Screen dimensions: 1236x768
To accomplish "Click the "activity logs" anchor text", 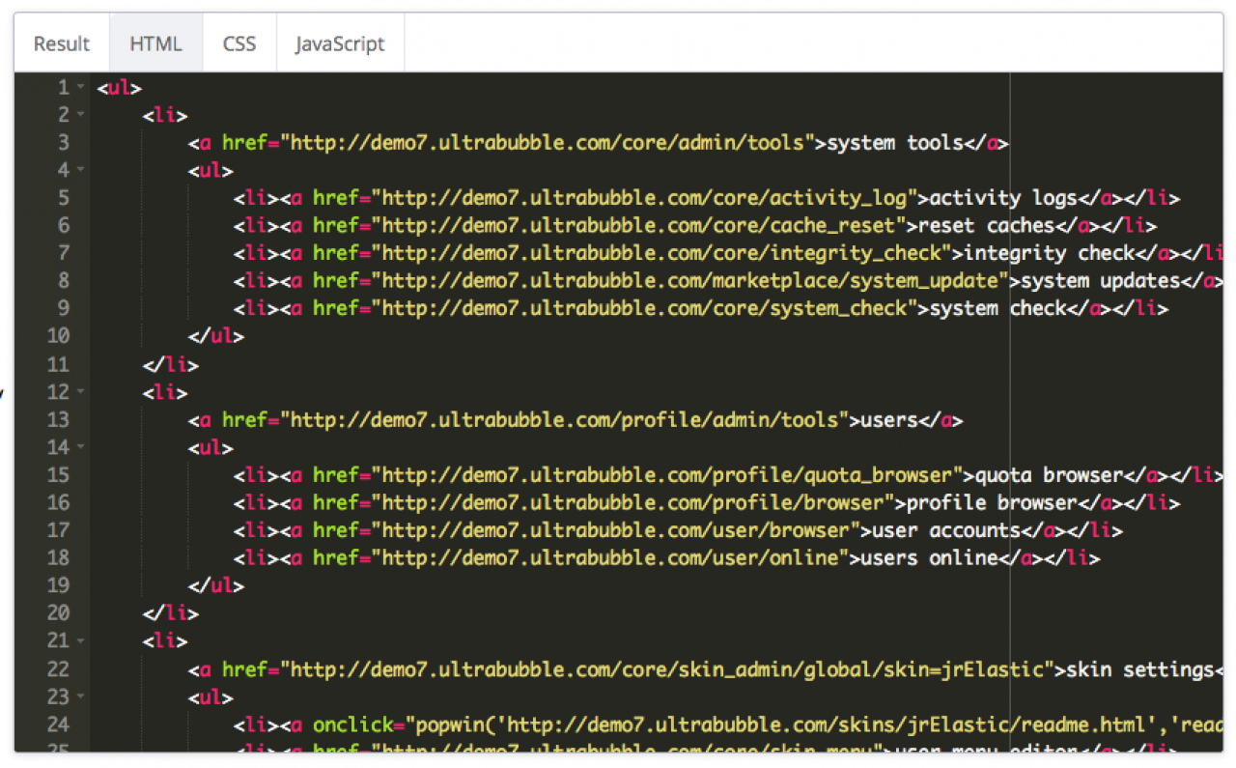I will (x=997, y=199).
